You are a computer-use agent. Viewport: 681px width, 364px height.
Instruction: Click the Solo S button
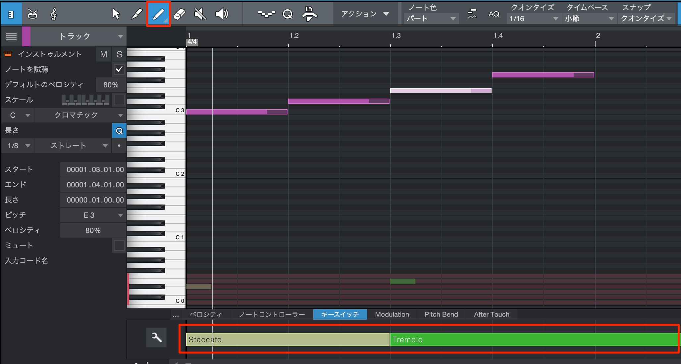[120, 54]
